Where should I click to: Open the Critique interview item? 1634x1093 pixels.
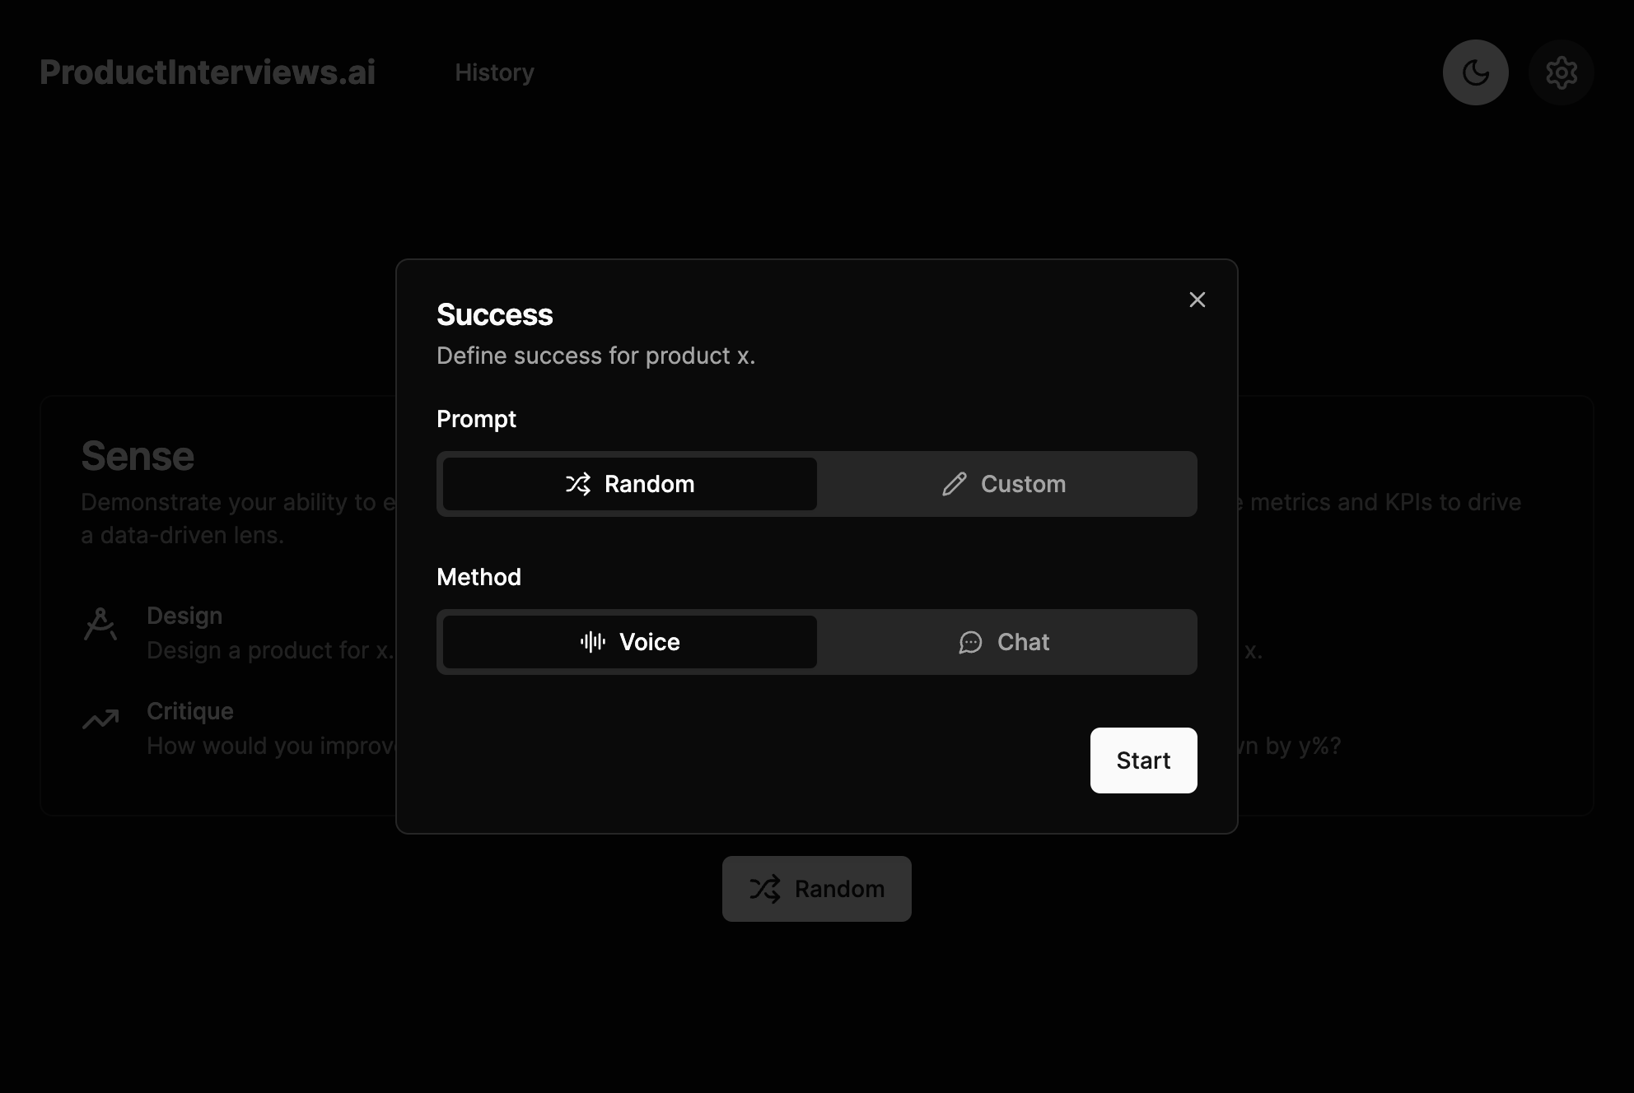coord(190,711)
